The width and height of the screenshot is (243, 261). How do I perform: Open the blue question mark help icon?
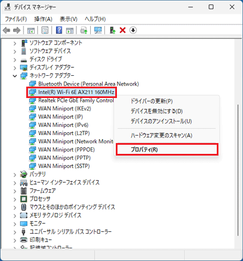pyautogui.click(x=59, y=30)
